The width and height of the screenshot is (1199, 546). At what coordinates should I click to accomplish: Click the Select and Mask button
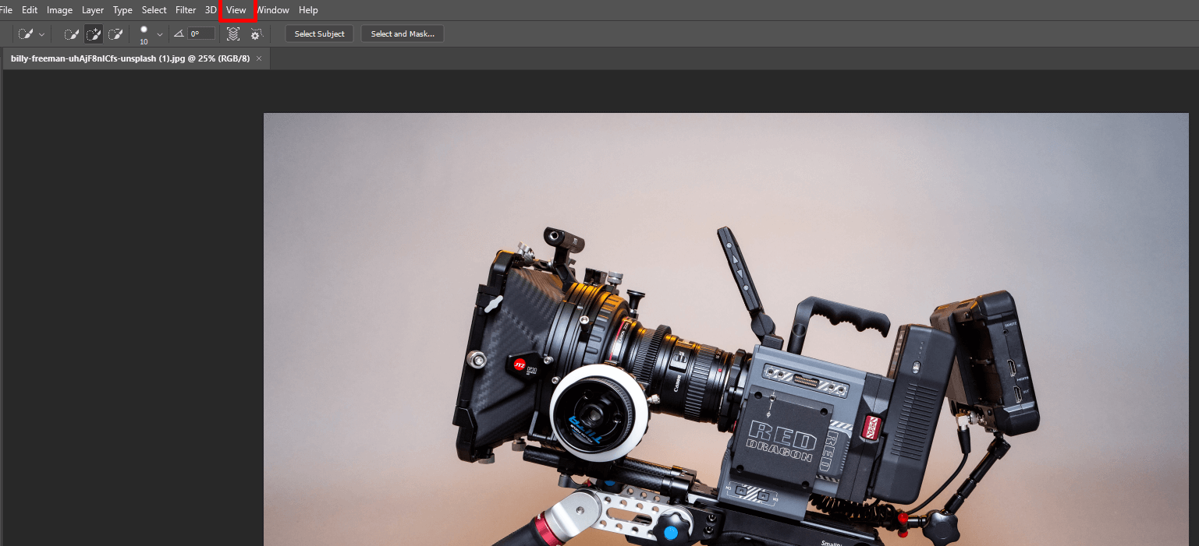[403, 34]
